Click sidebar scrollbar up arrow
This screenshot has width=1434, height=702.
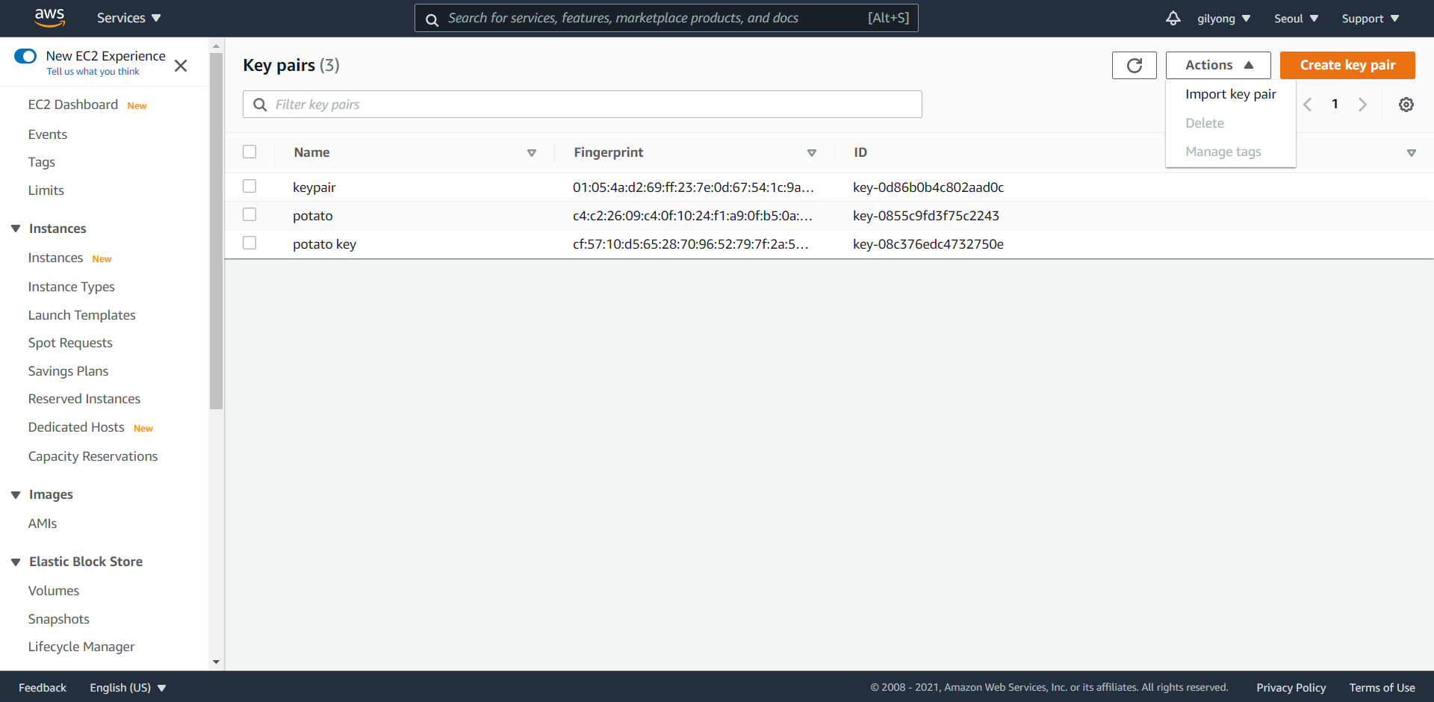click(x=217, y=46)
